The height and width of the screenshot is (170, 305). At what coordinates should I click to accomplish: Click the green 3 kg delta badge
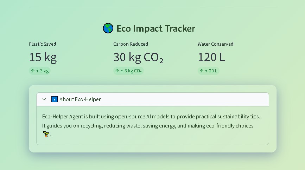coord(40,71)
